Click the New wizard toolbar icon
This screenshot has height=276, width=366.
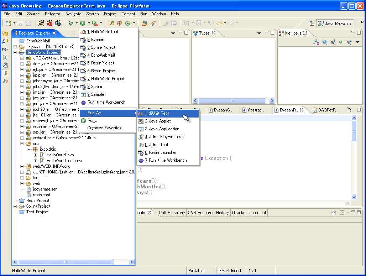[x=8, y=23]
